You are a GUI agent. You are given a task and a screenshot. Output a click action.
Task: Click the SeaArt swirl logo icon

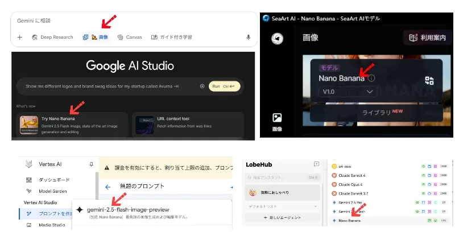tap(277, 38)
